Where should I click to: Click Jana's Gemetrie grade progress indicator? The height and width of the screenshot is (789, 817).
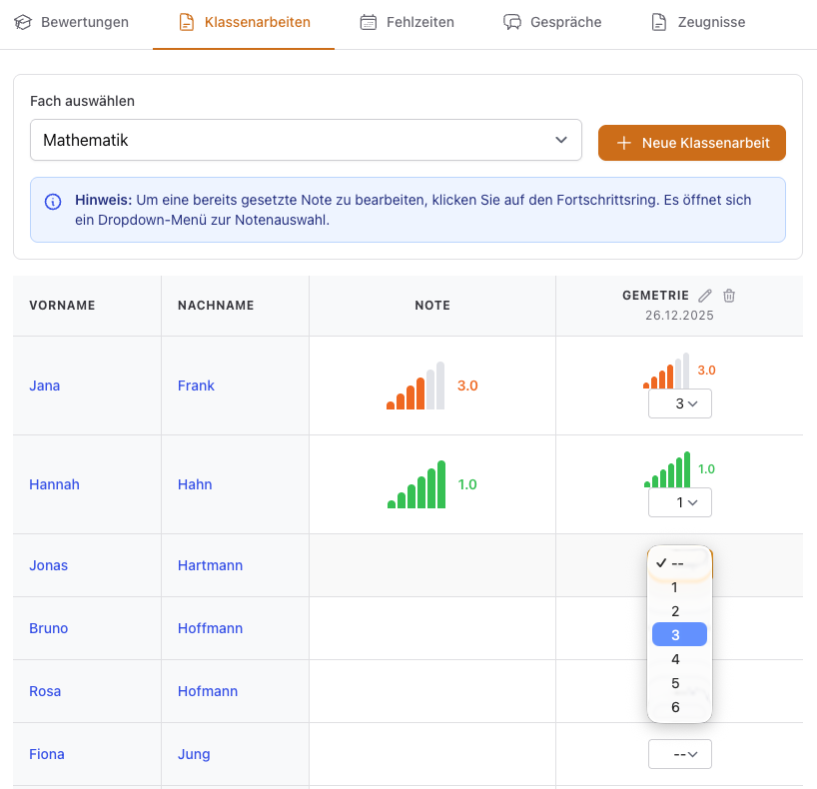click(666, 371)
